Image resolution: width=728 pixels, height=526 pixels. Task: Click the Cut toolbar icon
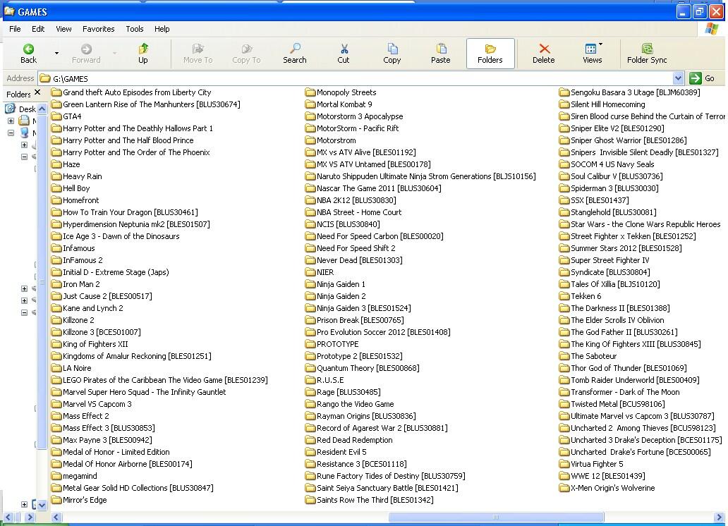click(344, 54)
